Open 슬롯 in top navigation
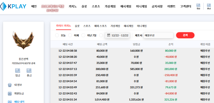The image size is (214, 103). pos(84,6)
